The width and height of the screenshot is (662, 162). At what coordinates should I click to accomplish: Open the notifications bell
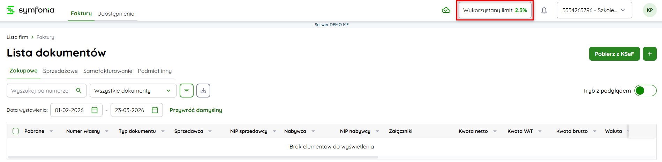pyautogui.click(x=544, y=10)
